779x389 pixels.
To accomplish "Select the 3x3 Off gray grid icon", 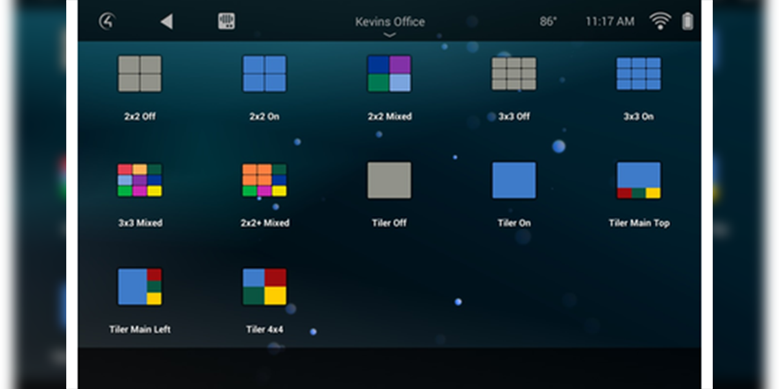I will pyautogui.click(x=514, y=73).
